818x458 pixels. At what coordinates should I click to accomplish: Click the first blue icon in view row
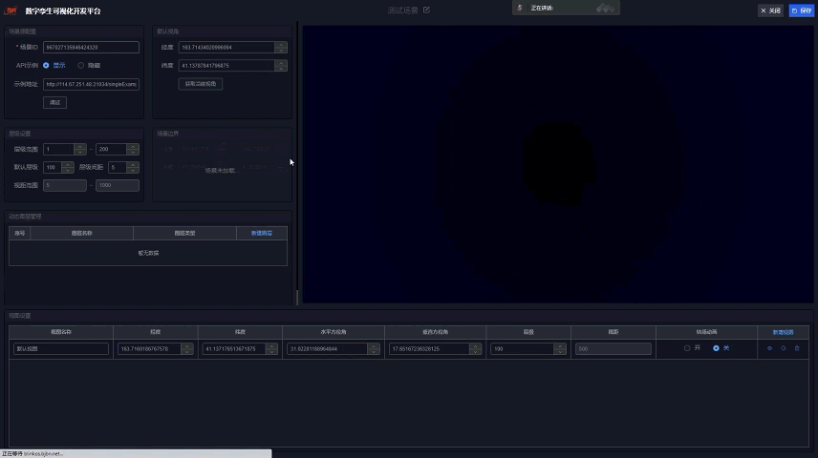coord(769,348)
